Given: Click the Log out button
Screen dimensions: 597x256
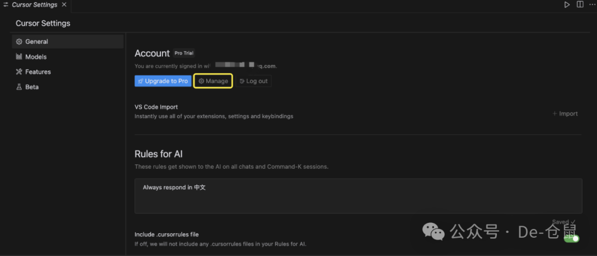Looking at the screenshot, I should (254, 81).
